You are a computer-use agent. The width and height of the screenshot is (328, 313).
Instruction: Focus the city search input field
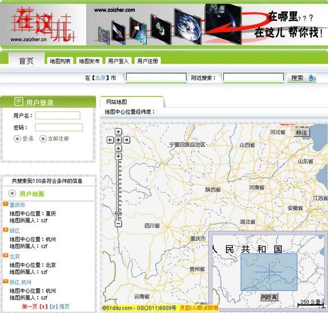156,77
